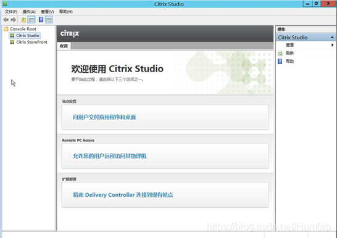Screen dimensions: 337x238
Task: Click the 欢迎使用 Citrix Studio heading
Action: point(117,68)
